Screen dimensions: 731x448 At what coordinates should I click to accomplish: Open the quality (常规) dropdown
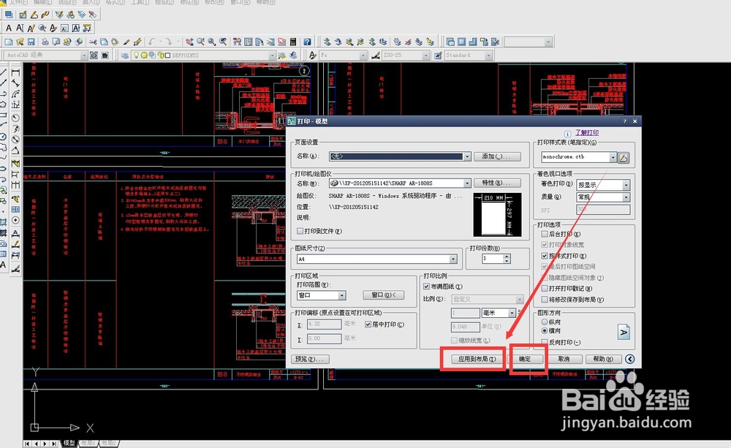pos(626,197)
